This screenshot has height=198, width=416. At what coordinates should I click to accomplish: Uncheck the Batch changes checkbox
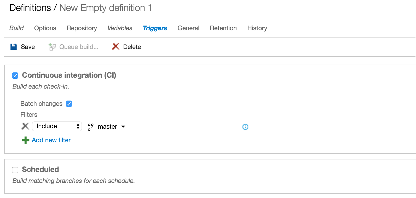pyautogui.click(x=69, y=104)
